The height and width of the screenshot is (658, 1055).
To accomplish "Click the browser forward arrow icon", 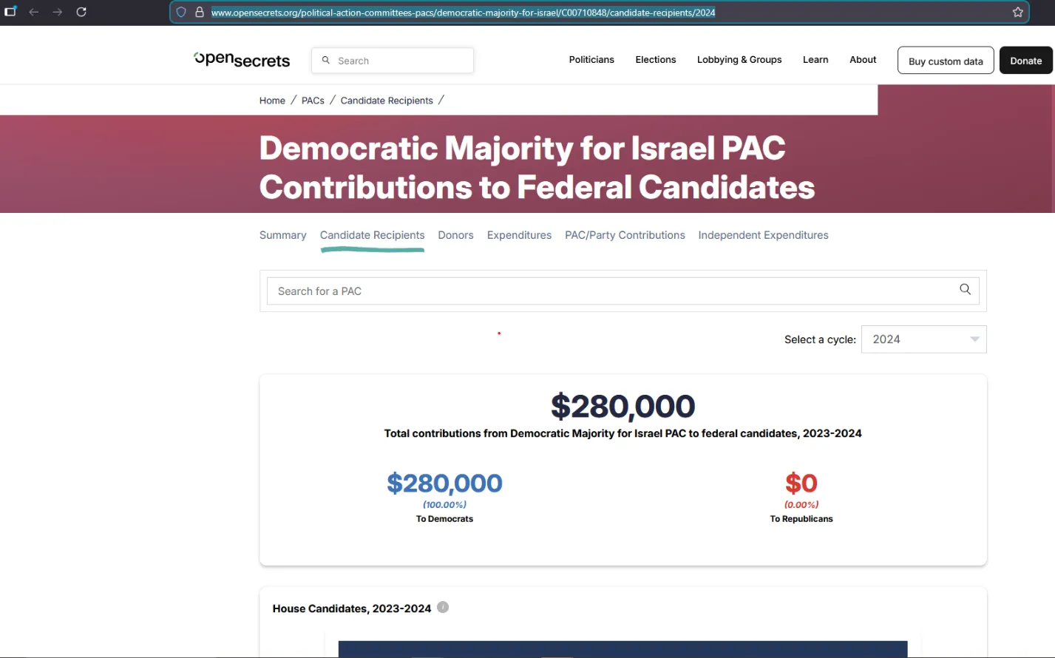I will (58, 12).
